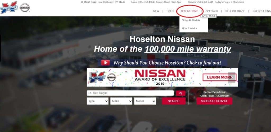Screen dimensions: 271x132
Task: Select Shop All Models submenu item
Action: coord(191,20)
